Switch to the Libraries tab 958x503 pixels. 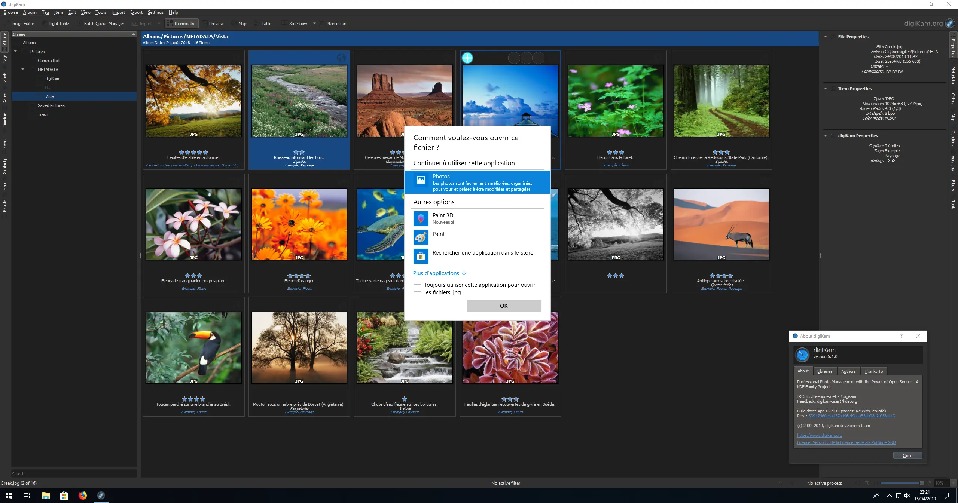click(x=824, y=371)
